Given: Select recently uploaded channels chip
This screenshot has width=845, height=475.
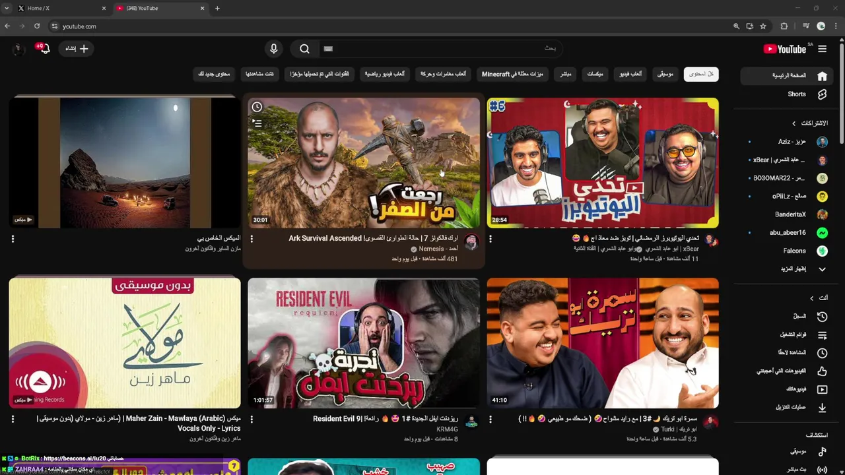Looking at the screenshot, I should [x=320, y=74].
